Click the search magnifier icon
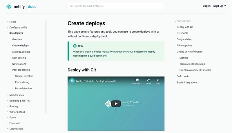The height and width of the screenshot is (133, 232). (x=71, y=6)
